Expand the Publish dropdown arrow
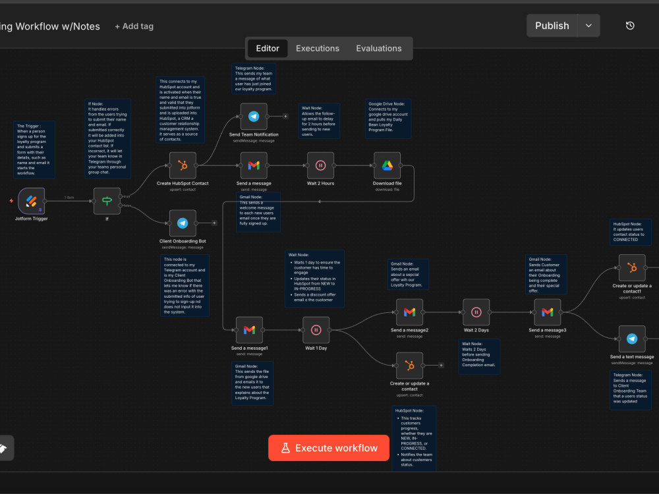This screenshot has width=659, height=494. (588, 26)
